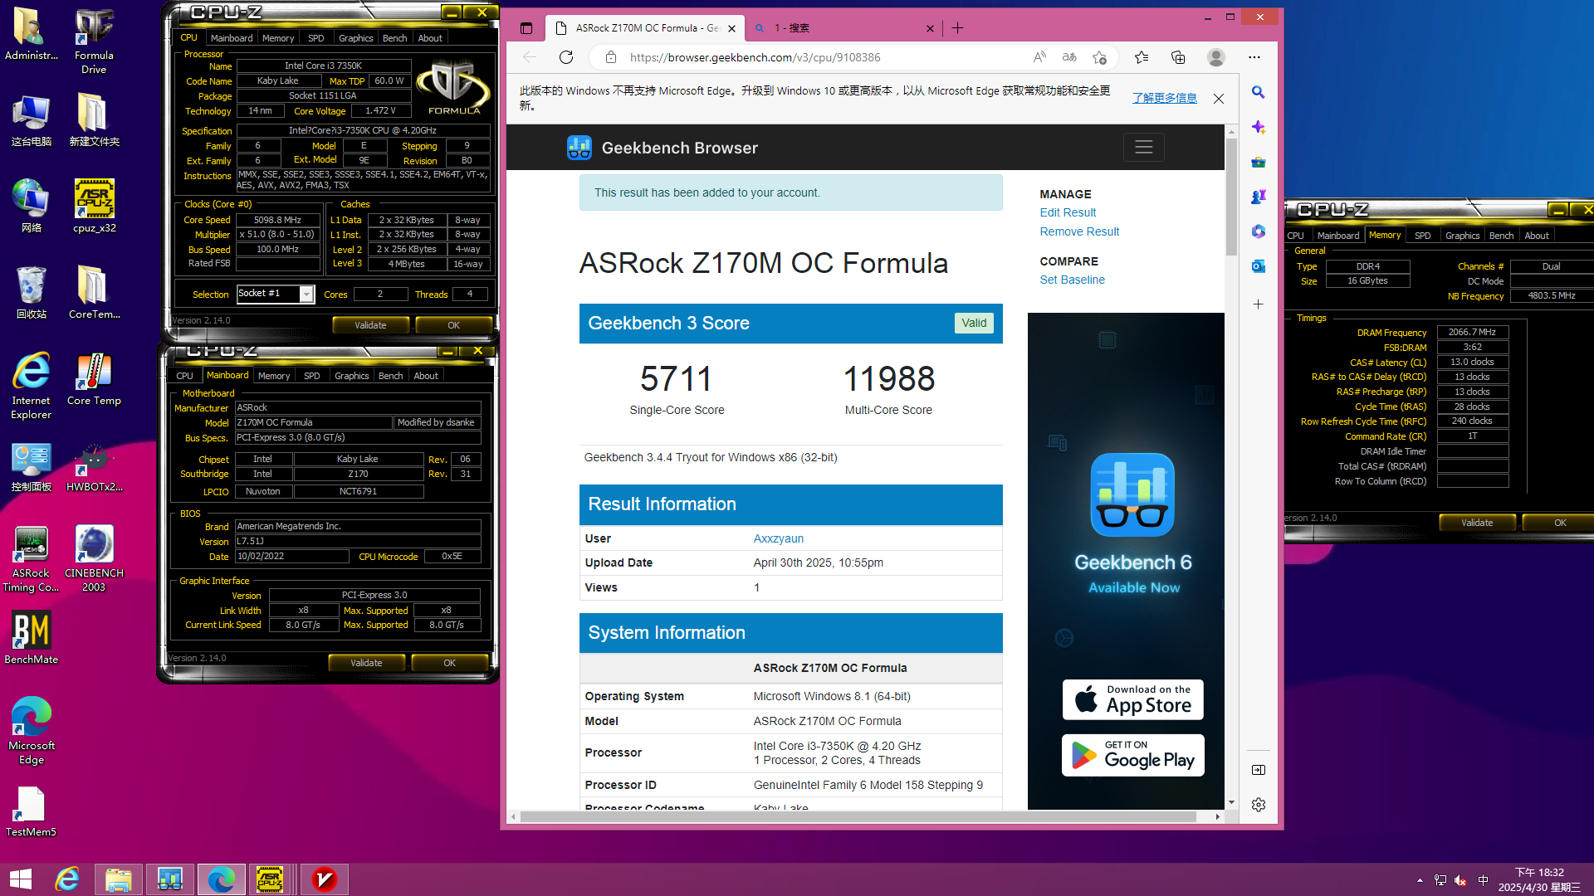Open Edge settings and more menu
The image size is (1594, 896).
[x=1254, y=57]
